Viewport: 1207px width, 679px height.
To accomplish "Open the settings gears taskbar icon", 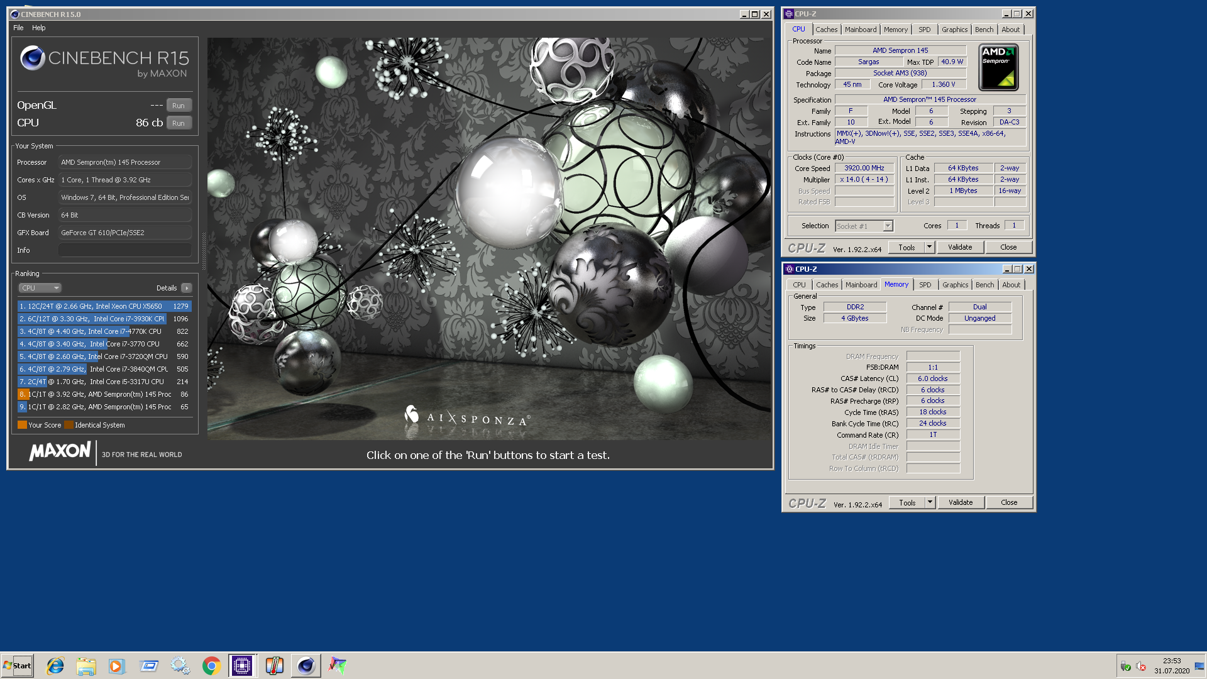I will [x=180, y=666].
